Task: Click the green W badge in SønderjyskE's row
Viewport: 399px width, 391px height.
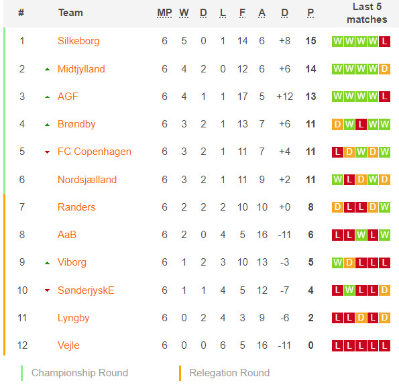Action: tap(349, 290)
